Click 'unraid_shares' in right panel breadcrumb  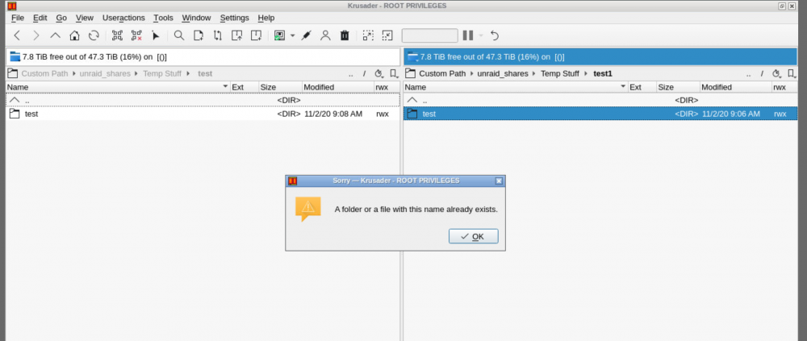[503, 73]
